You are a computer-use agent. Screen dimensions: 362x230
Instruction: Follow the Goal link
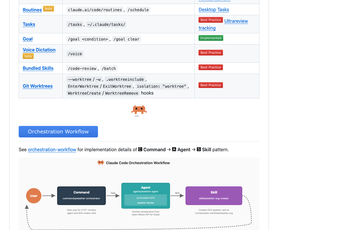point(28,39)
